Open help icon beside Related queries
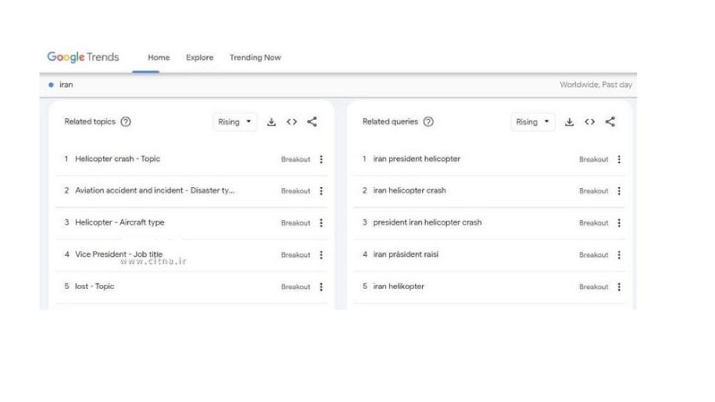The width and height of the screenshot is (715, 402). click(428, 122)
